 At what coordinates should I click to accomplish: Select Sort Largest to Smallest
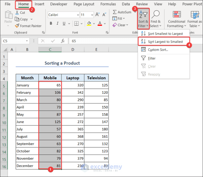point(165,42)
